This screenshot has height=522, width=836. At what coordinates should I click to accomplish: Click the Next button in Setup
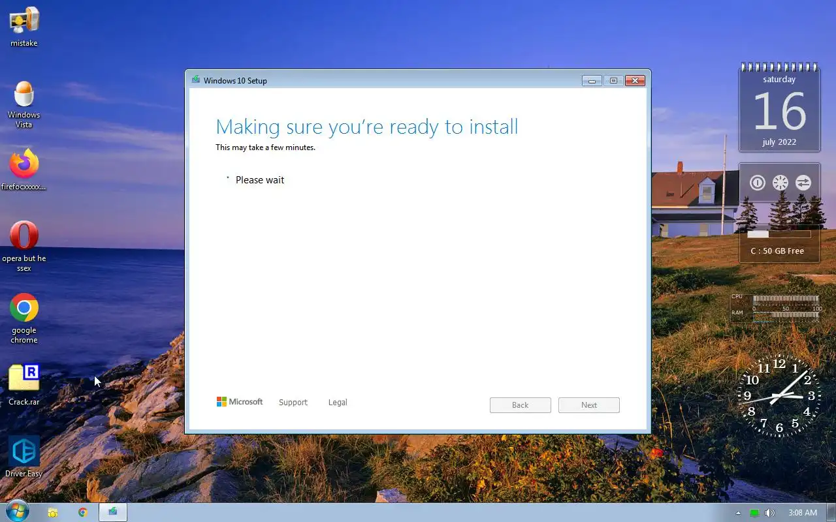pos(589,405)
